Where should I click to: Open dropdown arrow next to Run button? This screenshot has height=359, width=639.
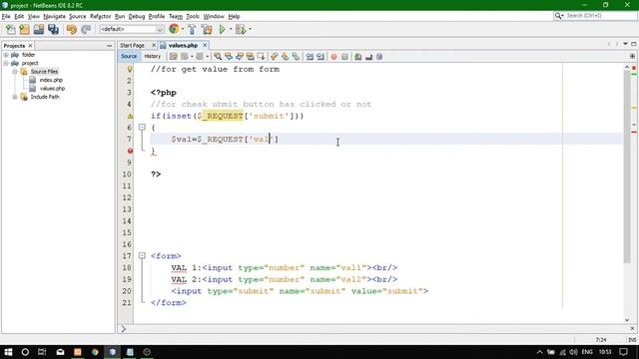(231, 29)
